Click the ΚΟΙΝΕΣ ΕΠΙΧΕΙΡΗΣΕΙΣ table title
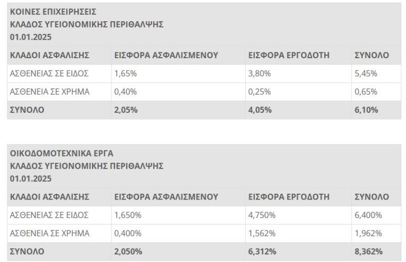406x262 pixels. tap(46, 11)
